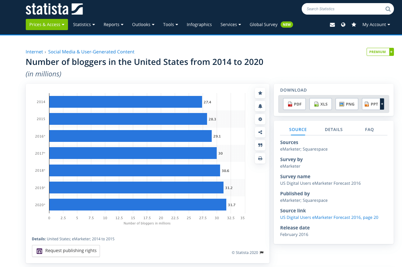402x267 pixels.
Task: Click Request publishing rights button
Action: click(x=66, y=251)
